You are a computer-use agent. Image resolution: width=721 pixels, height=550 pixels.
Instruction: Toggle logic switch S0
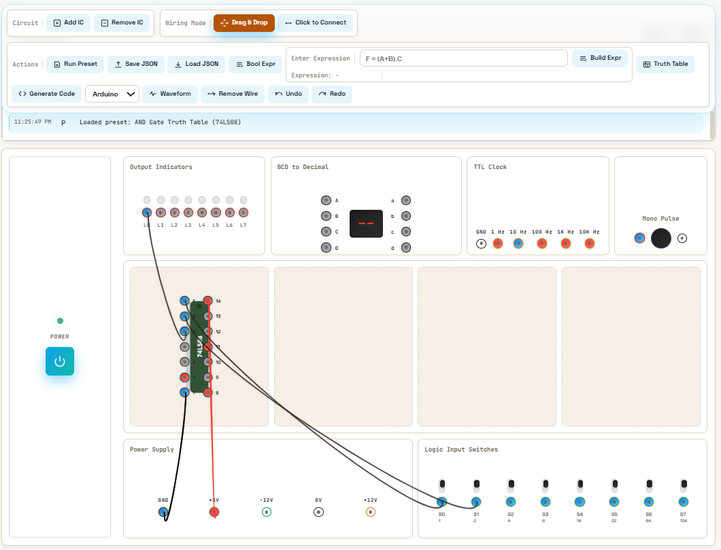[x=442, y=485]
